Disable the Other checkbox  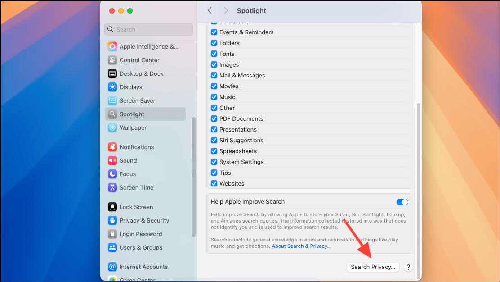(x=214, y=108)
